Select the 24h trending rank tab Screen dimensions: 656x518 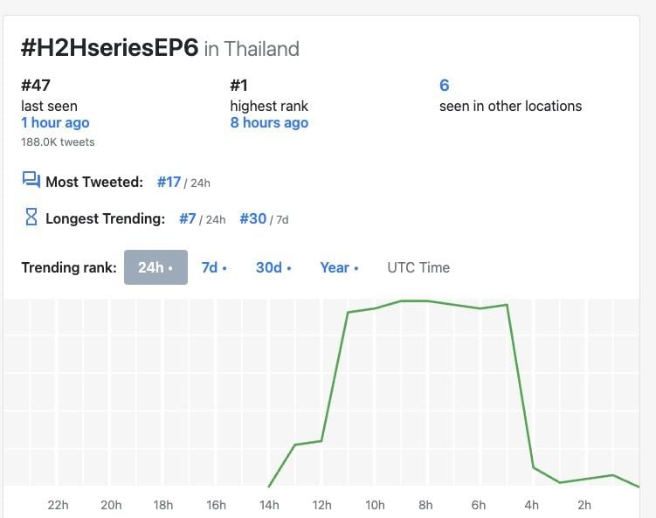click(155, 267)
